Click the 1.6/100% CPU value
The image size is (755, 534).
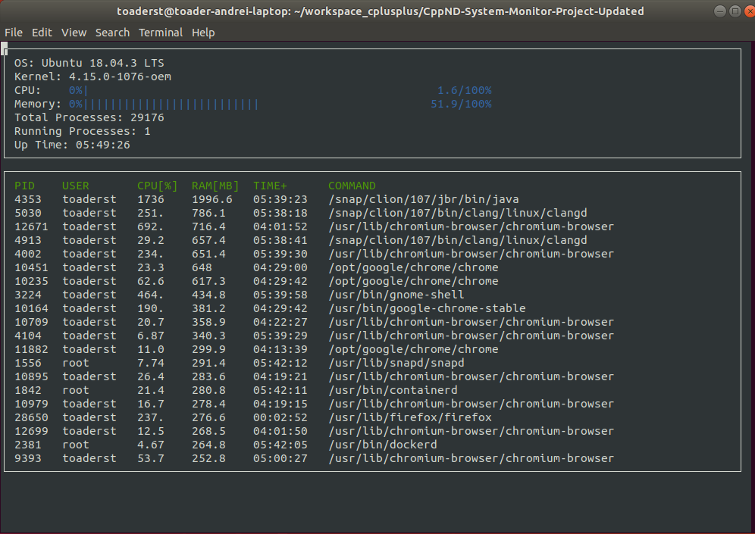pos(464,90)
